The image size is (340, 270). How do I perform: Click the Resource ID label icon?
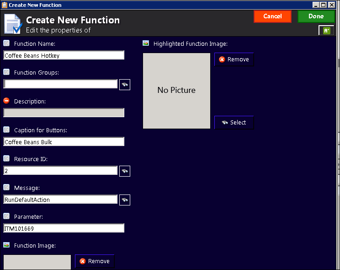[6, 159]
